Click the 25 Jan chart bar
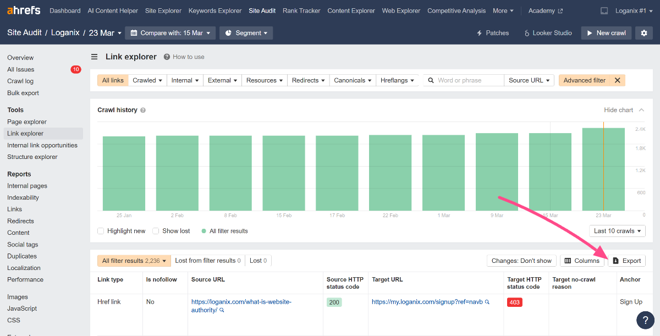The height and width of the screenshot is (336, 660). (x=124, y=173)
